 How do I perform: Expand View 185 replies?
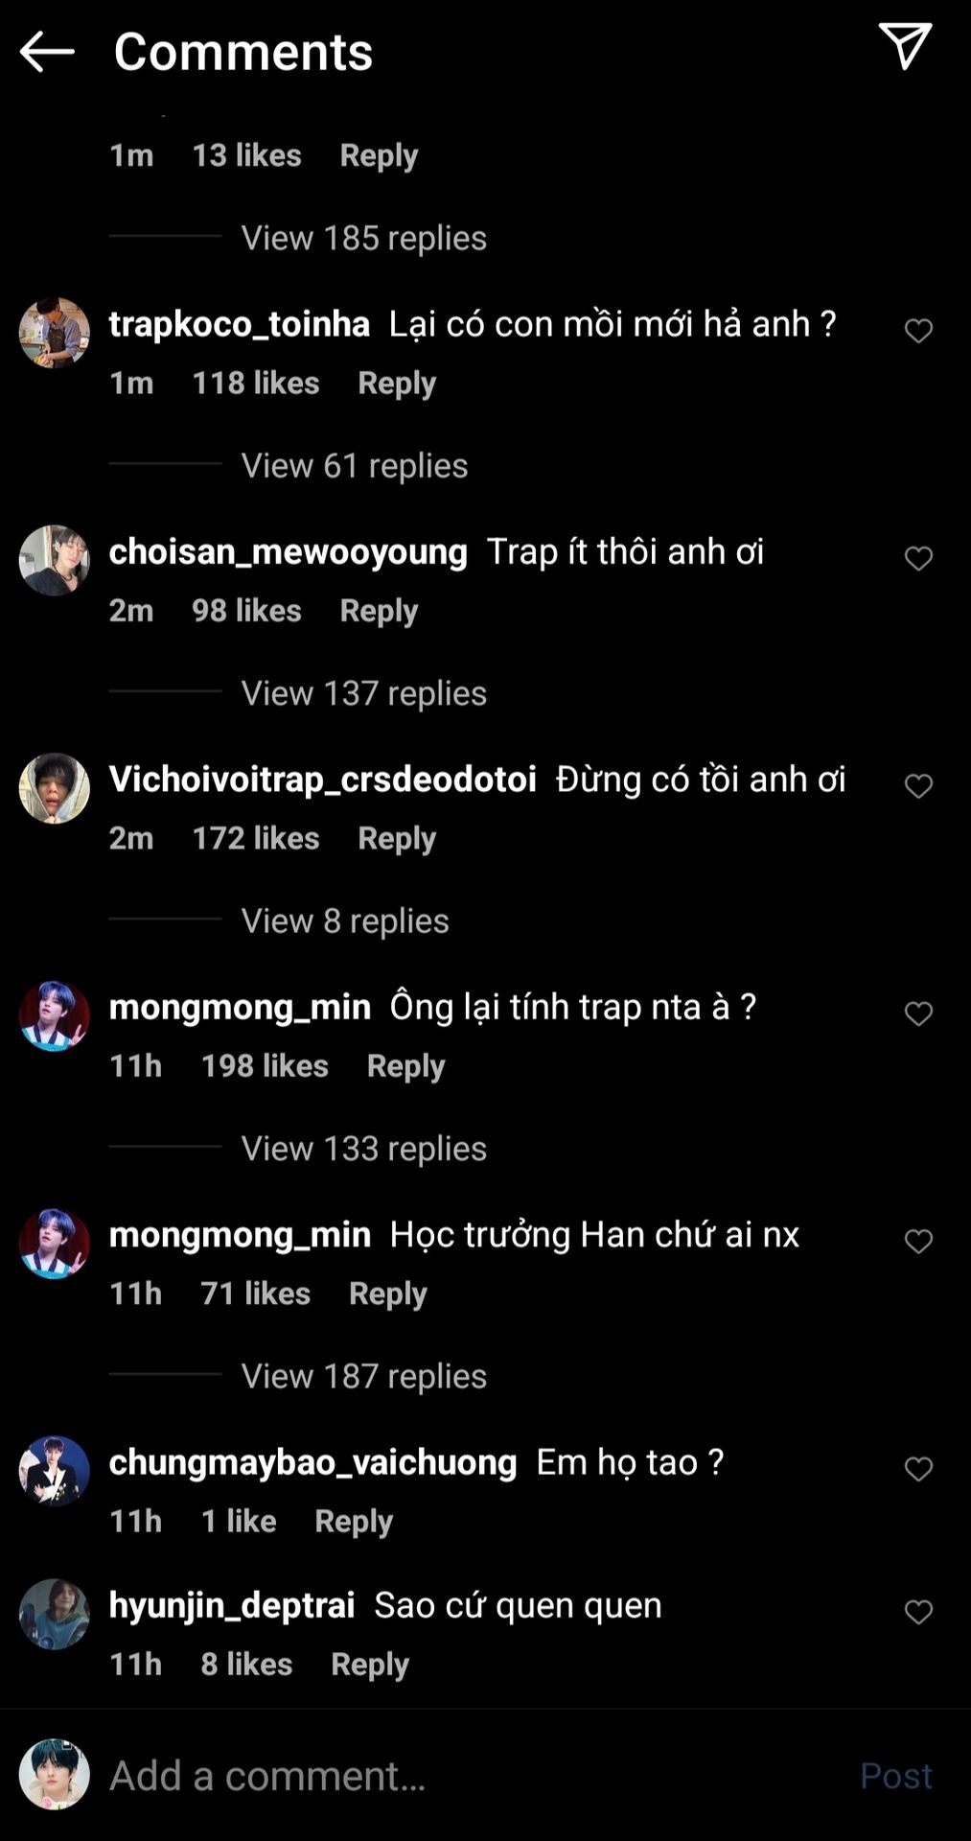tap(363, 238)
